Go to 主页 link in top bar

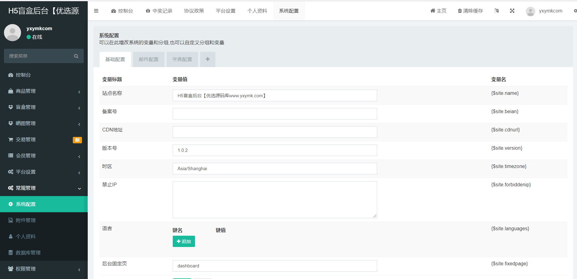click(x=438, y=11)
